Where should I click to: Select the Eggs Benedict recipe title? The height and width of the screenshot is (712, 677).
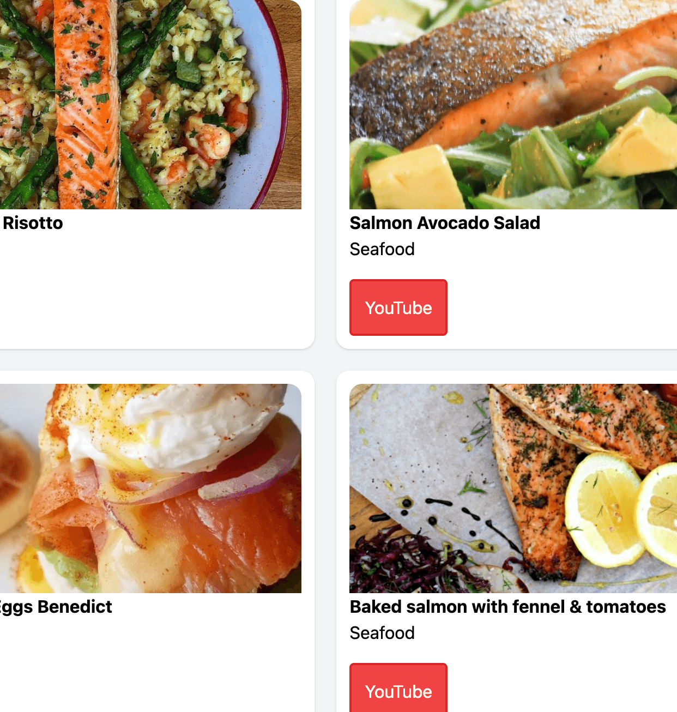tap(56, 607)
